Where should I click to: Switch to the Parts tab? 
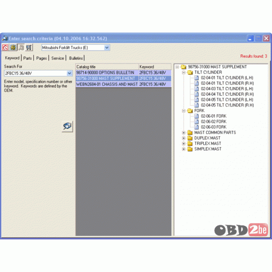[x=27, y=58]
